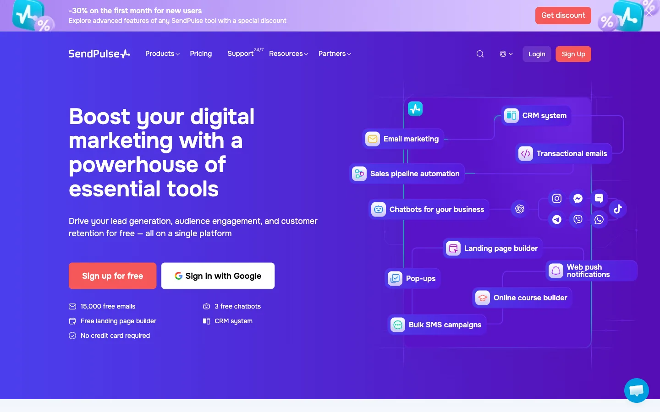Click the Free landing page builder text
The height and width of the screenshot is (412, 660).
coord(118,321)
